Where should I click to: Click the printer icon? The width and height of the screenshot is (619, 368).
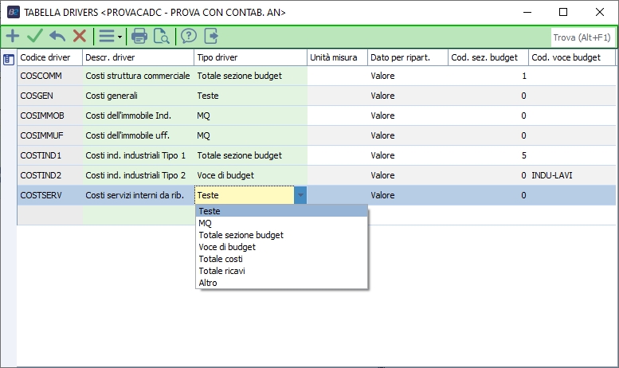click(x=139, y=36)
